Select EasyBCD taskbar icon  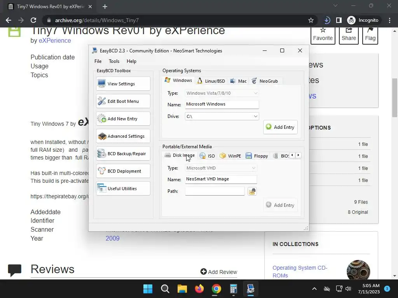(251, 289)
